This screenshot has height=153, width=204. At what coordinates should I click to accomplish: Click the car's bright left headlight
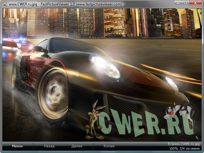coord(105,66)
